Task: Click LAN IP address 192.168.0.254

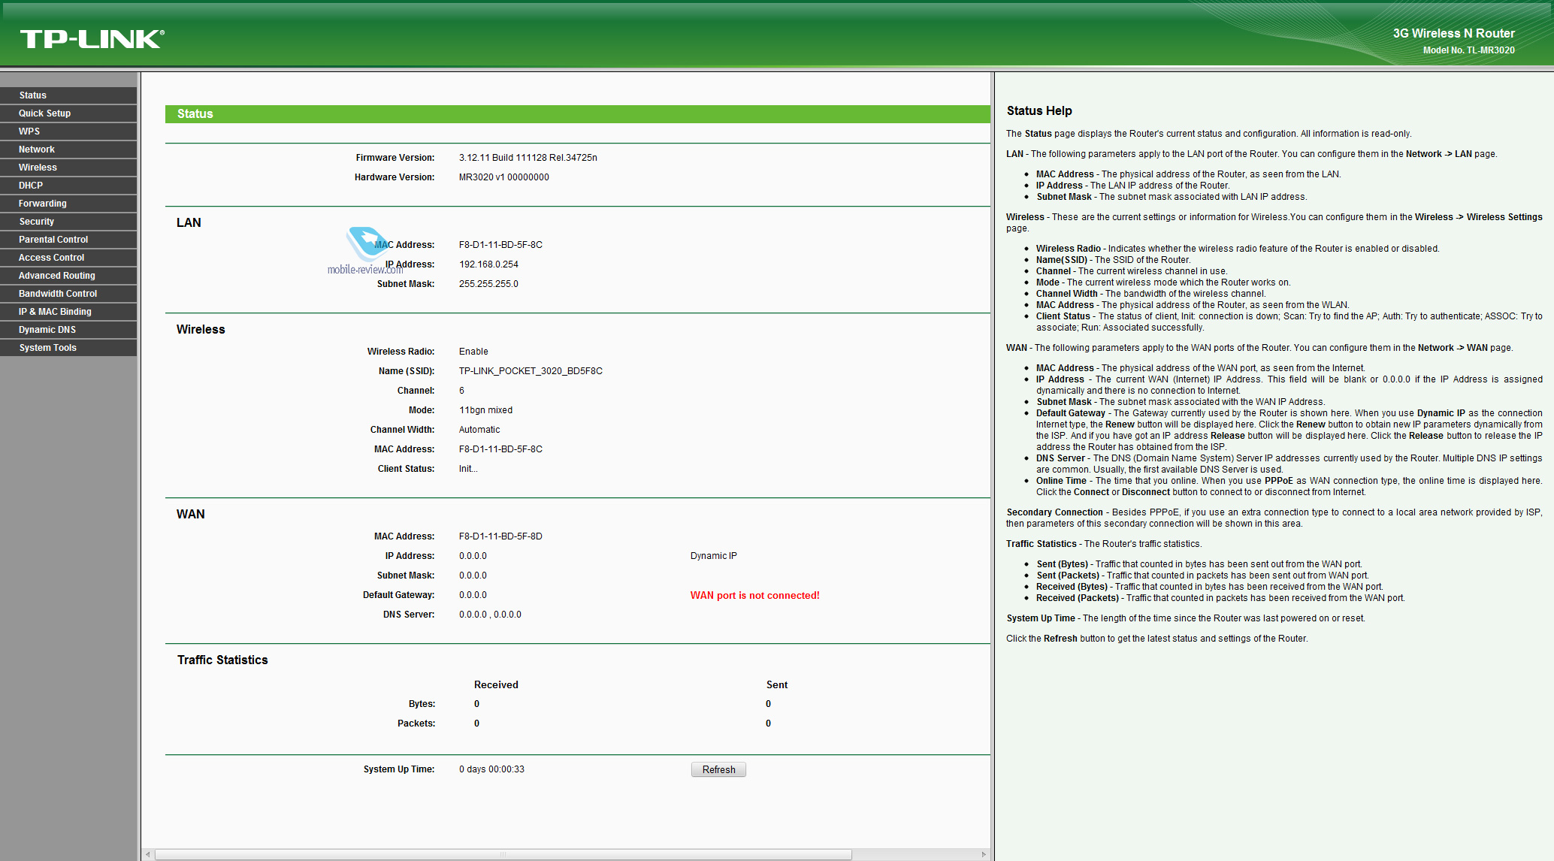Action: [488, 264]
